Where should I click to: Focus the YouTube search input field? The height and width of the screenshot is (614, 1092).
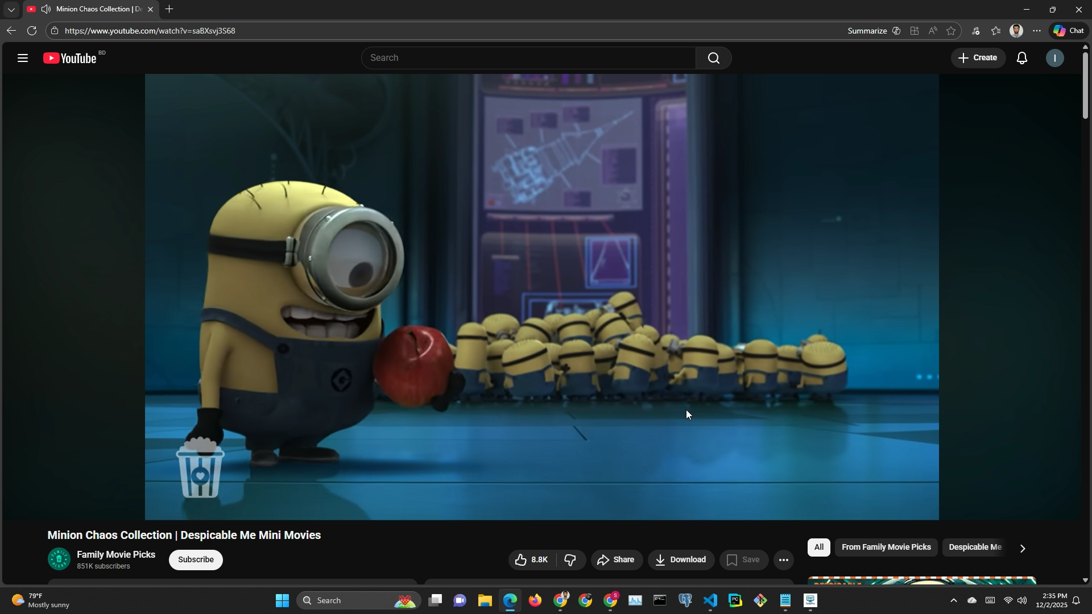tap(529, 58)
